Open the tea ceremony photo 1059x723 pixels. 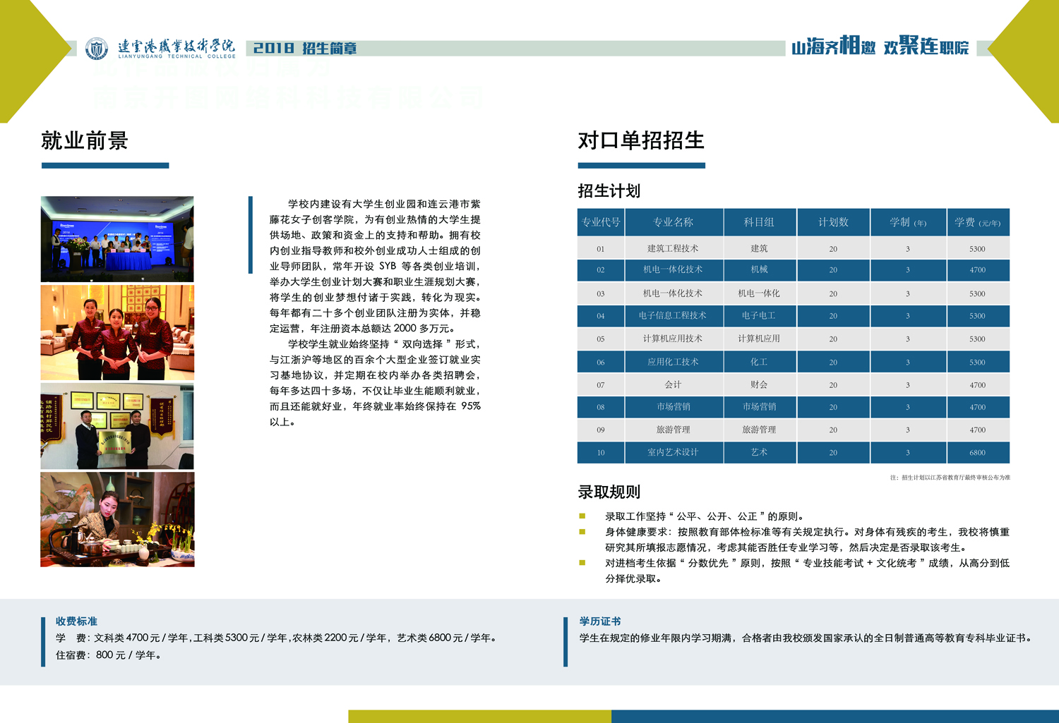point(117,519)
